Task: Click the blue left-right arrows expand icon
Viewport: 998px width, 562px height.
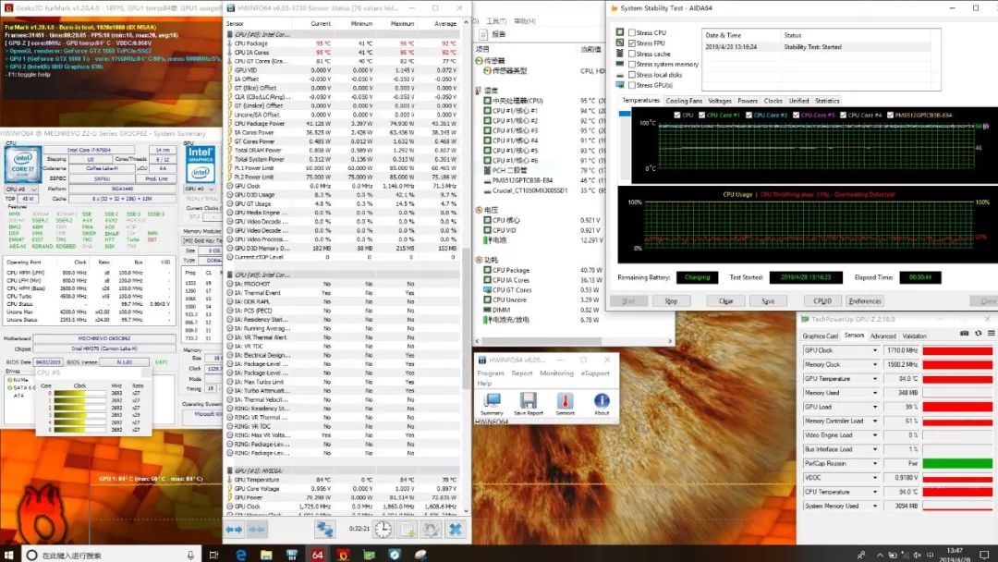Action: pyautogui.click(x=235, y=529)
